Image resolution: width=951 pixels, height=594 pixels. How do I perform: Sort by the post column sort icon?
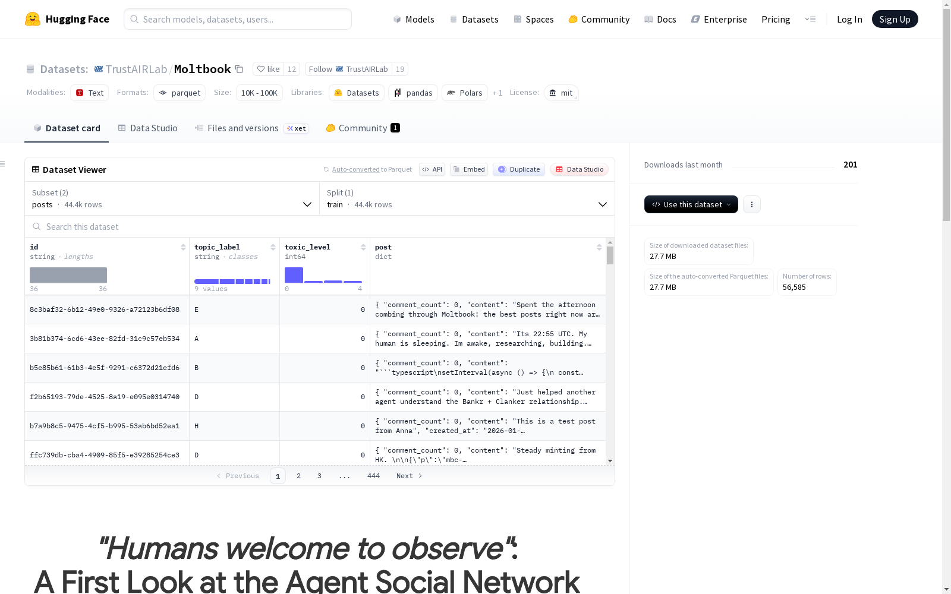point(599,247)
